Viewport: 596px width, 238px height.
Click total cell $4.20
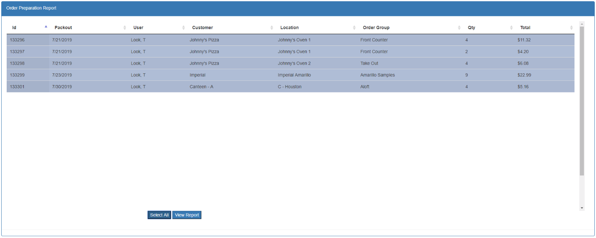tap(523, 52)
